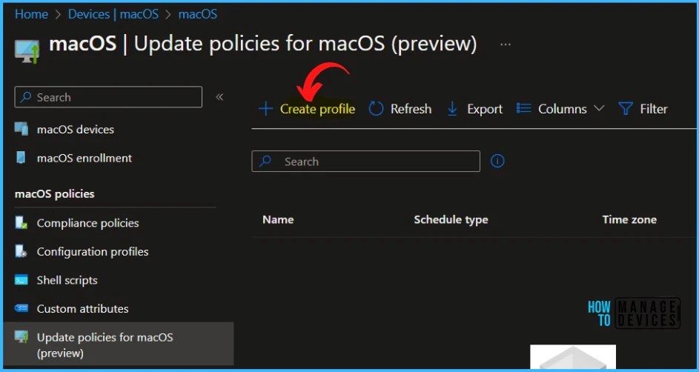Go to the last macOS breadcrumb link

tap(197, 14)
